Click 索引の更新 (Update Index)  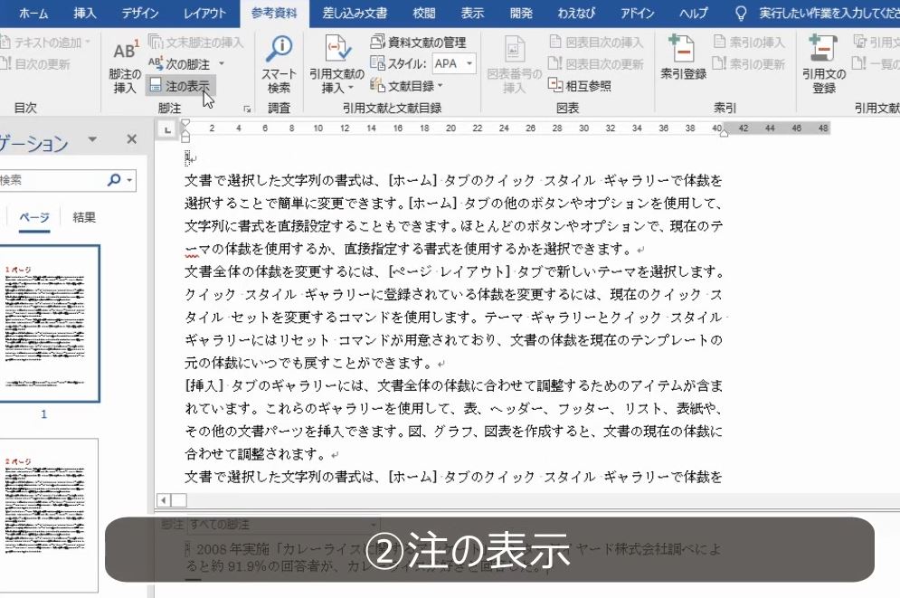pos(749,63)
